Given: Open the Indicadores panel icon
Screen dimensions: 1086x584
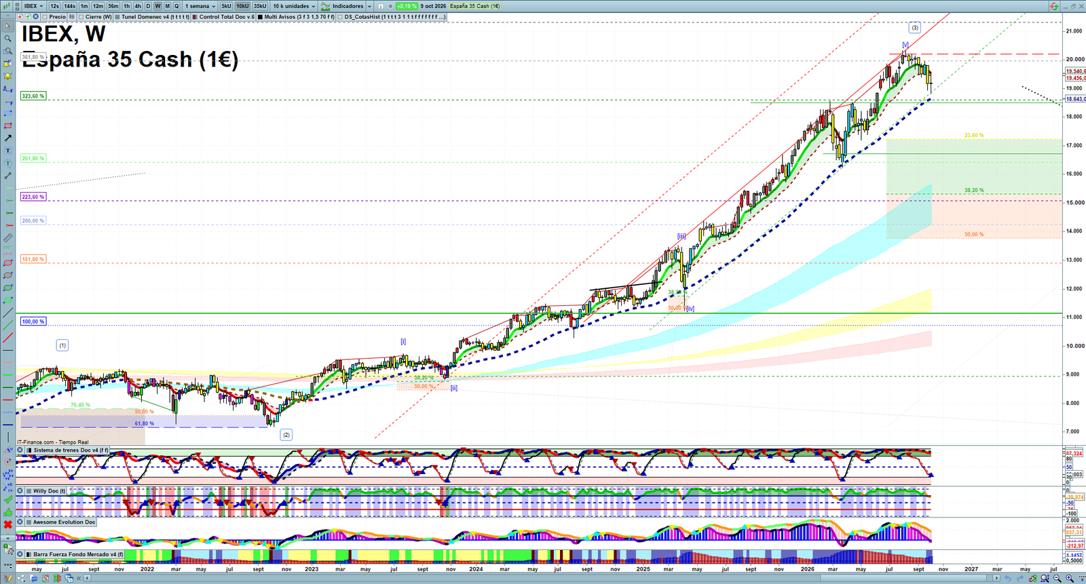Looking at the screenshot, I should (x=326, y=6).
